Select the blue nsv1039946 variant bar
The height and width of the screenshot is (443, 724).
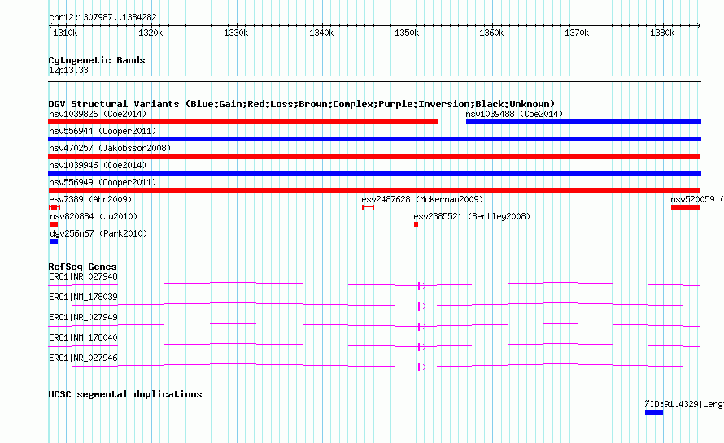tap(374, 173)
